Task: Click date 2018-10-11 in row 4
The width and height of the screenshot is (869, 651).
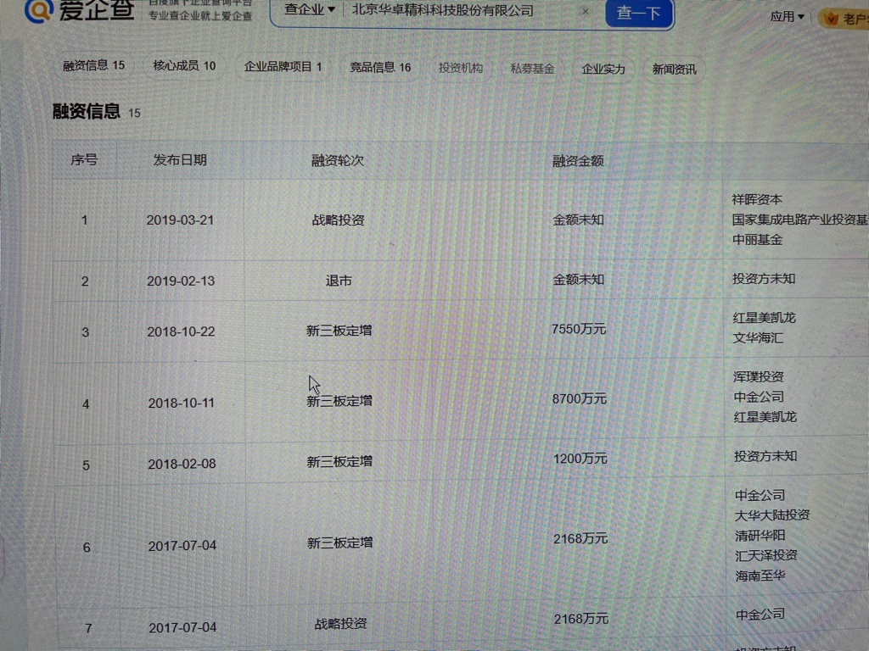Action: click(182, 403)
